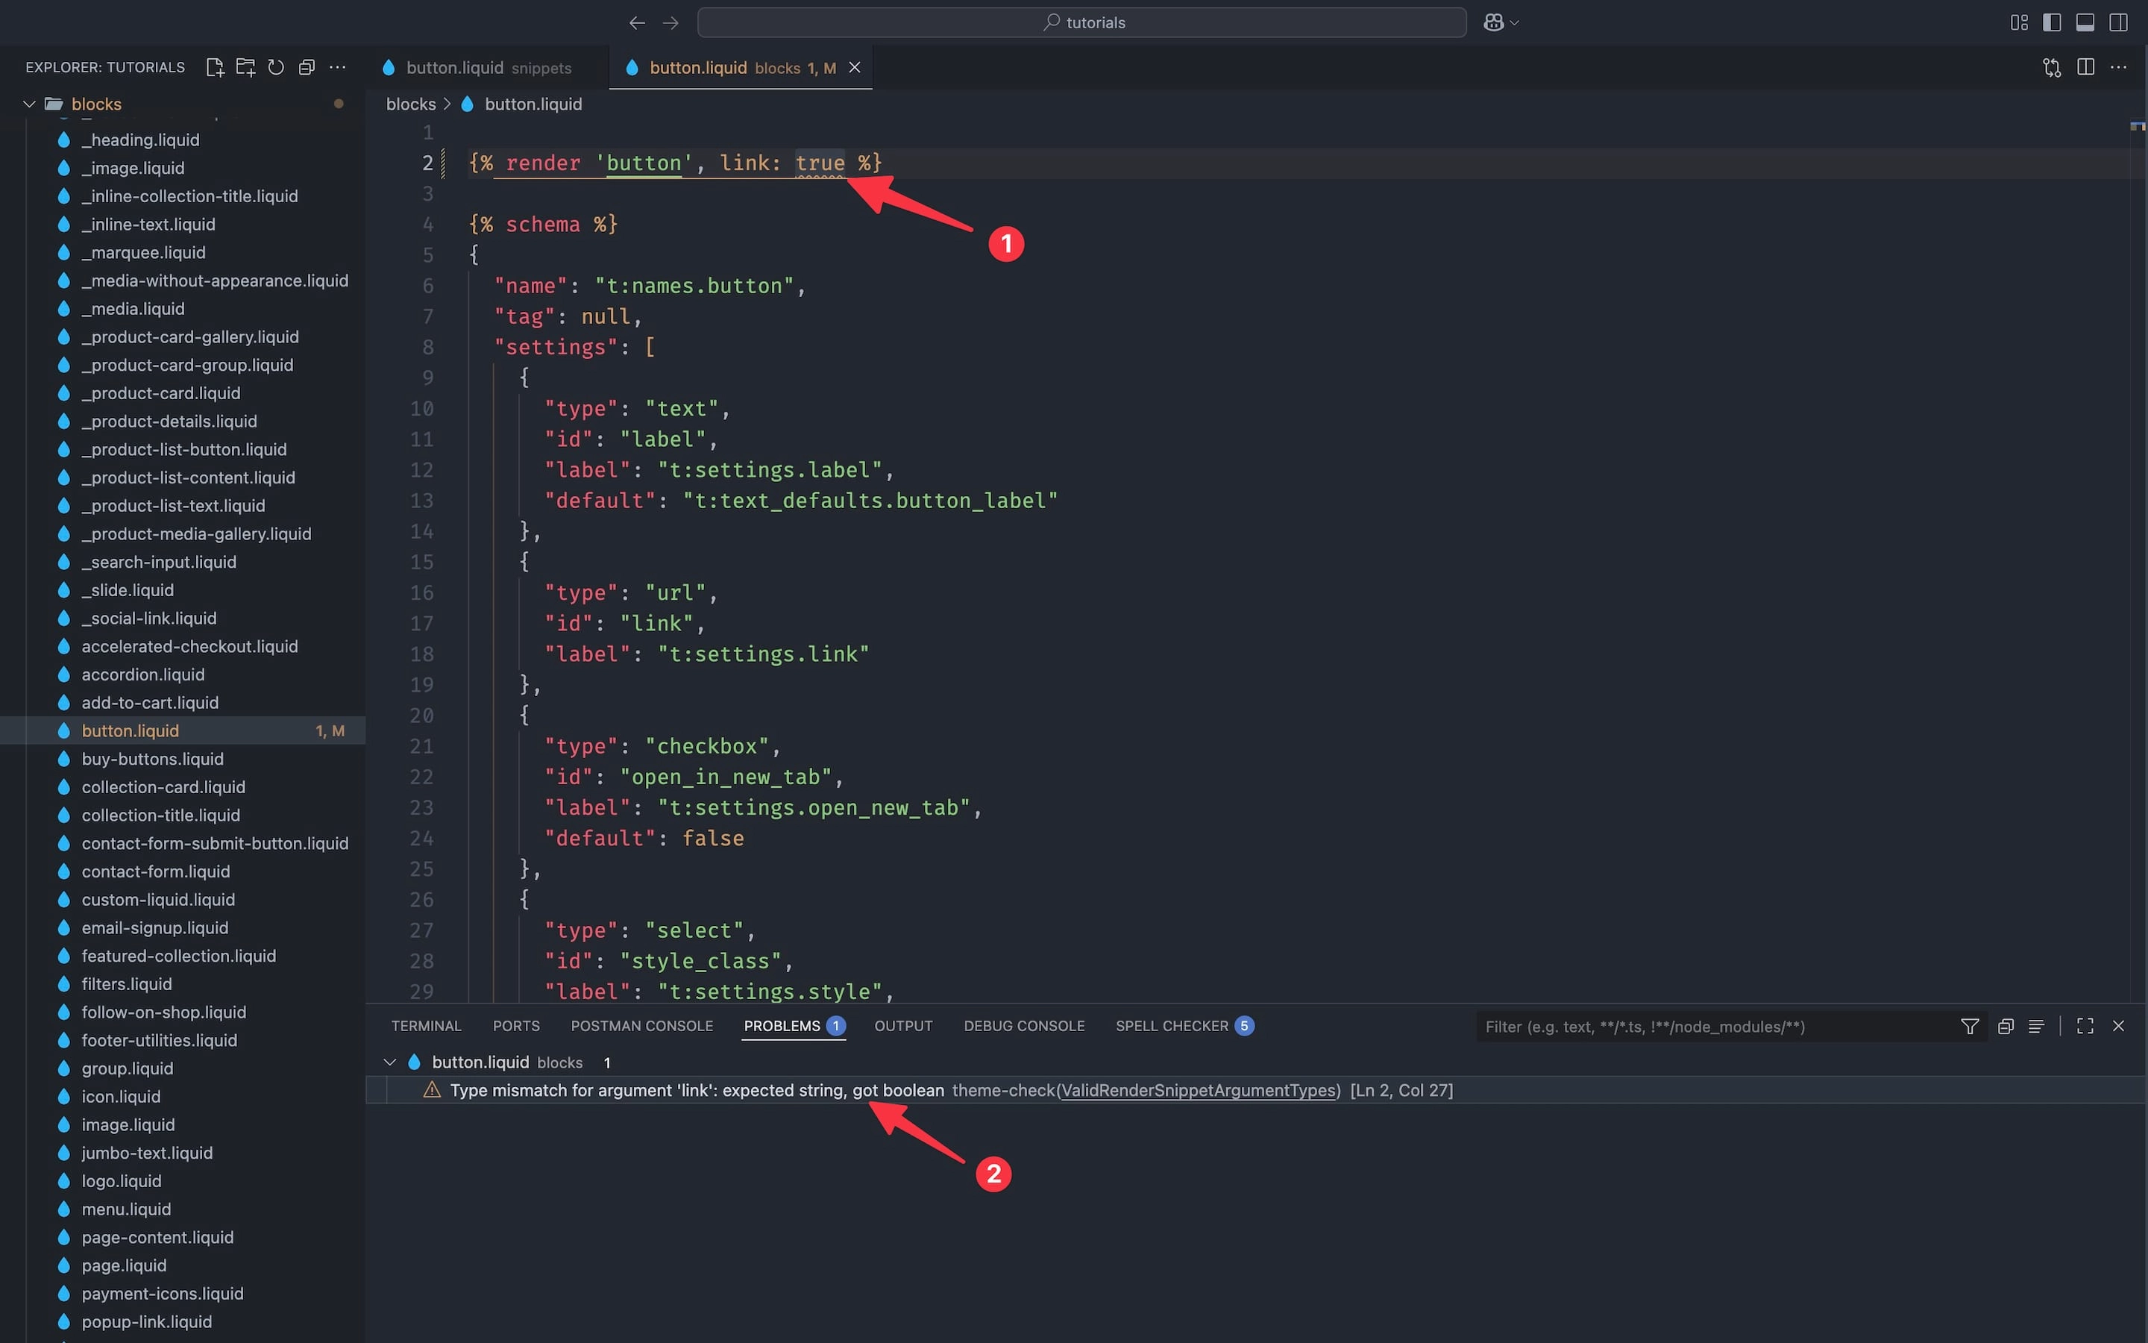This screenshot has width=2148, height=1343.
Task: Click button.liquid in the breadcrumb
Action: point(533,104)
